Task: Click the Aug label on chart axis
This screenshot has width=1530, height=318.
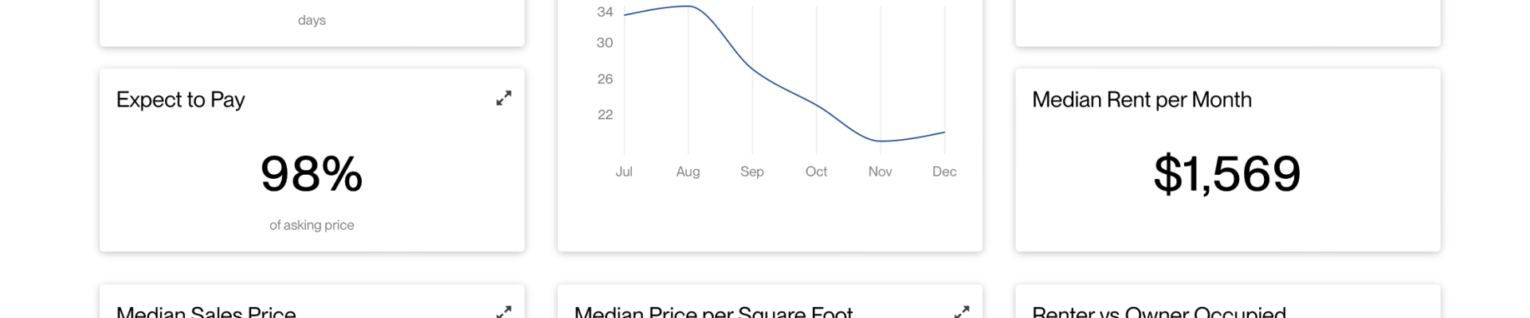Action: click(x=688, y=172)
